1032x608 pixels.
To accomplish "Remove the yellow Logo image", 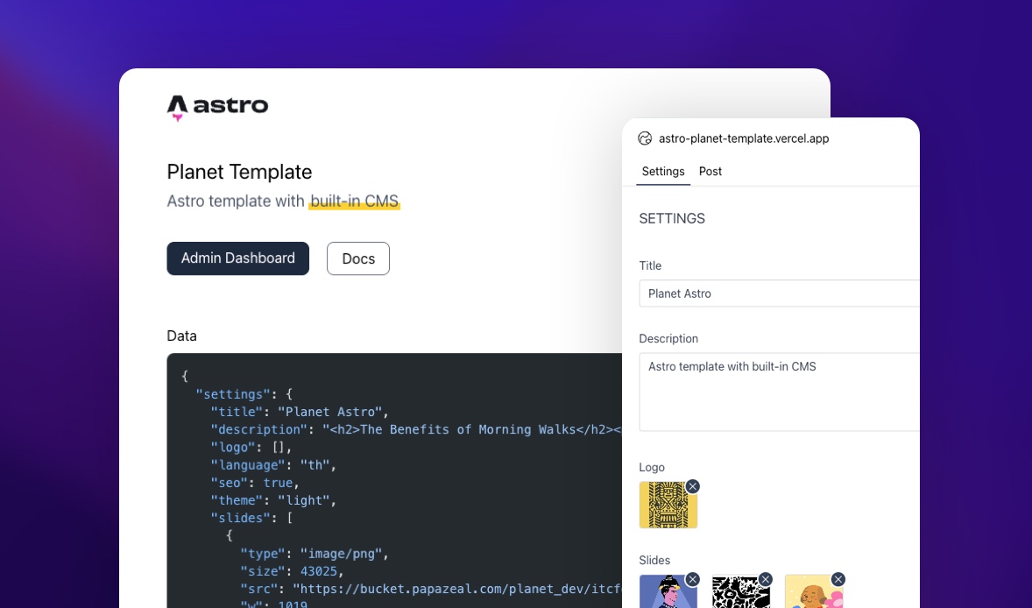I will (x=692, y=486).
